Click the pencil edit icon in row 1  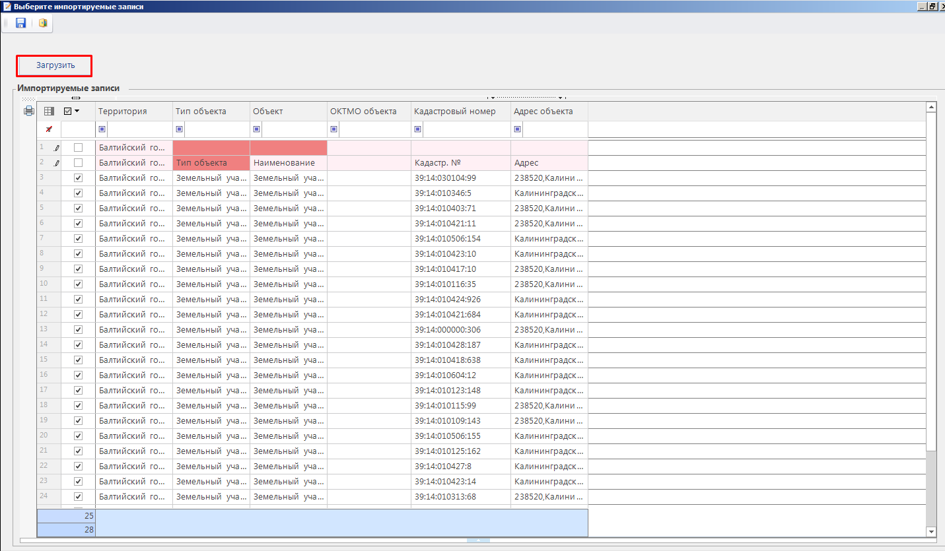[57, 148]
